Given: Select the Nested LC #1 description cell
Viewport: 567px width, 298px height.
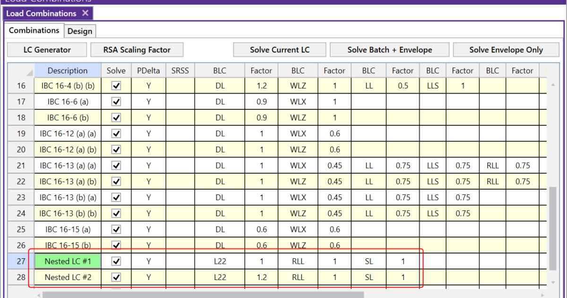Looking at the screenshot, I should (67, 261).
